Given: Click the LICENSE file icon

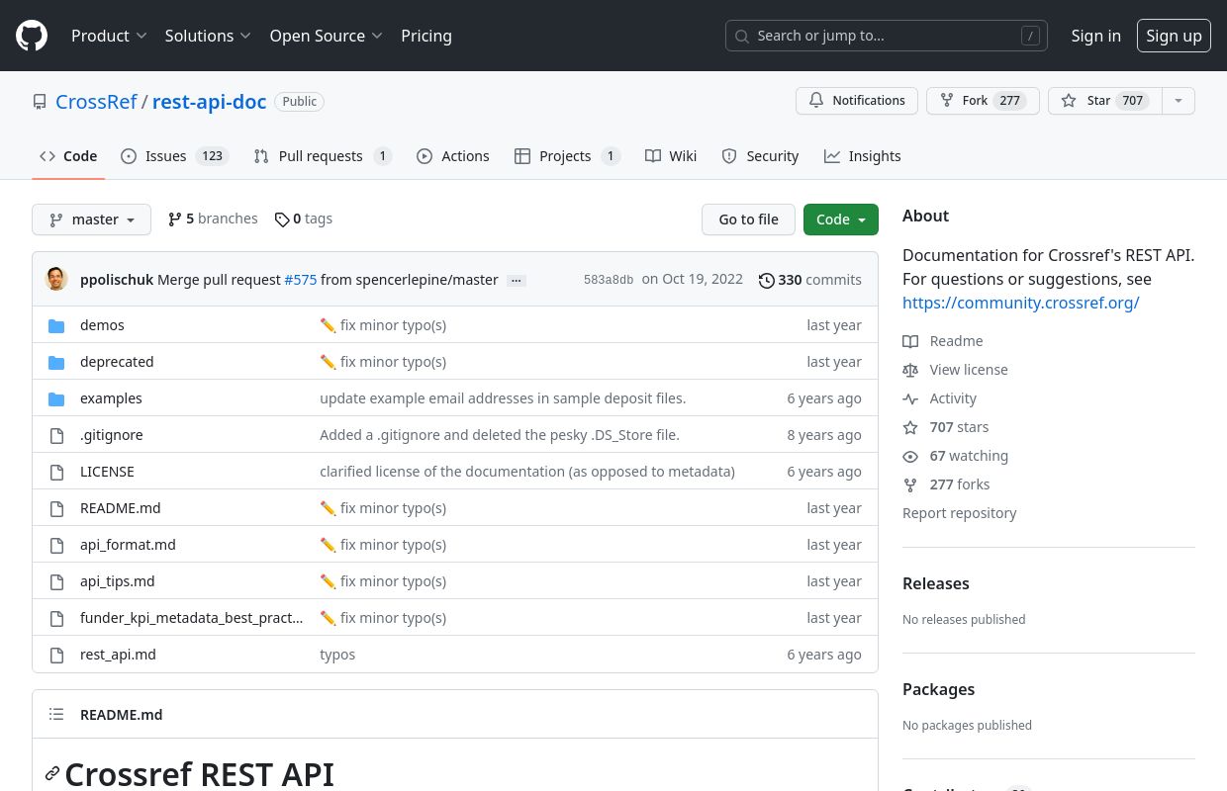Looking at the screenshot, I should pos(56,472).
